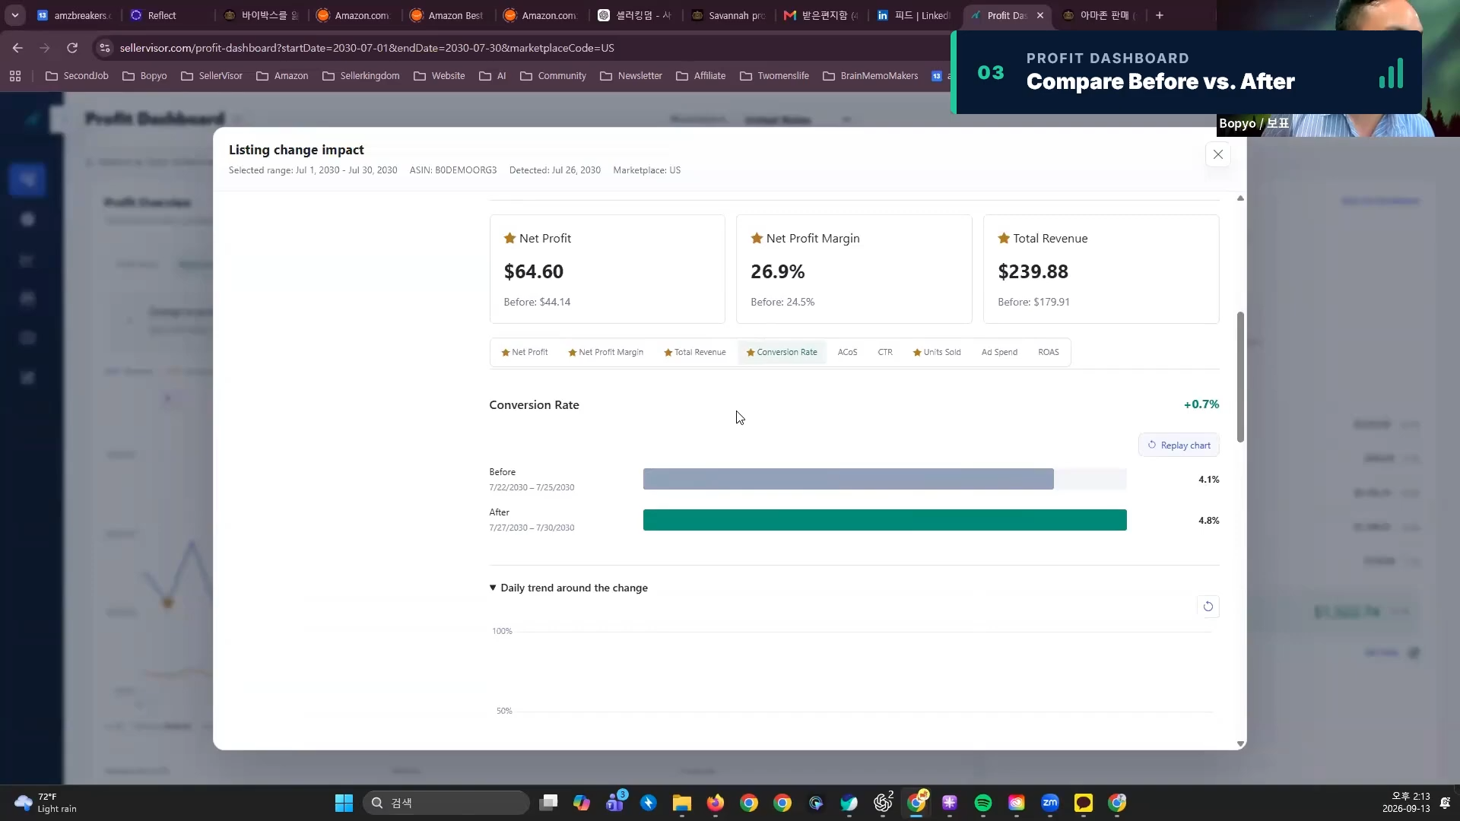This screenshot has height=821, width=1460.
Task: Switch to the Gmail inbox browser tab
Action: pos(821,15)
